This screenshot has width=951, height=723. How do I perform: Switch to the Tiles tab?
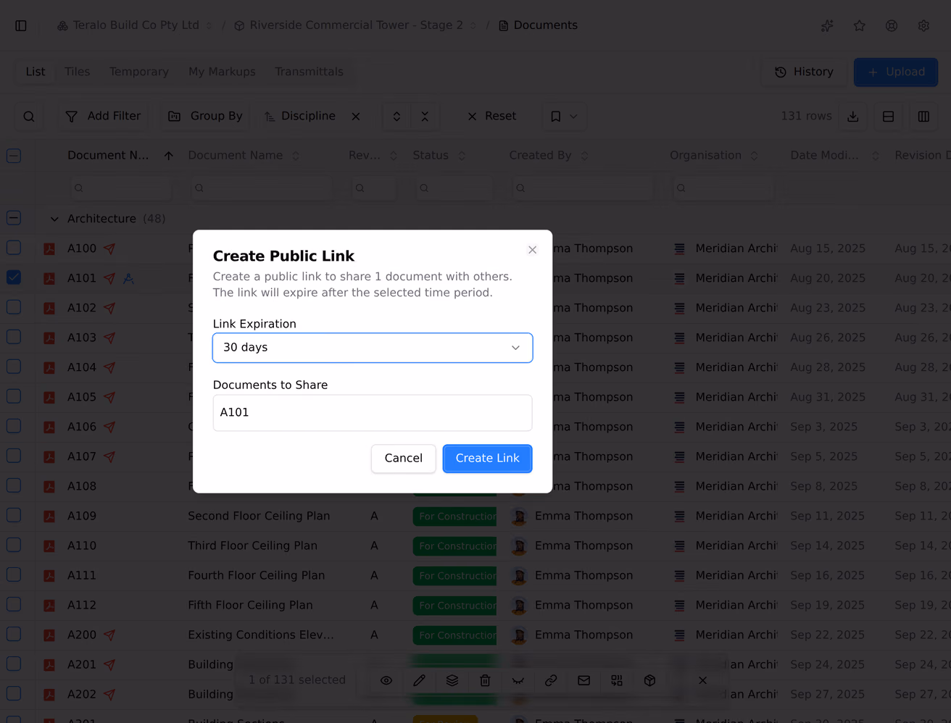[78, 72]
